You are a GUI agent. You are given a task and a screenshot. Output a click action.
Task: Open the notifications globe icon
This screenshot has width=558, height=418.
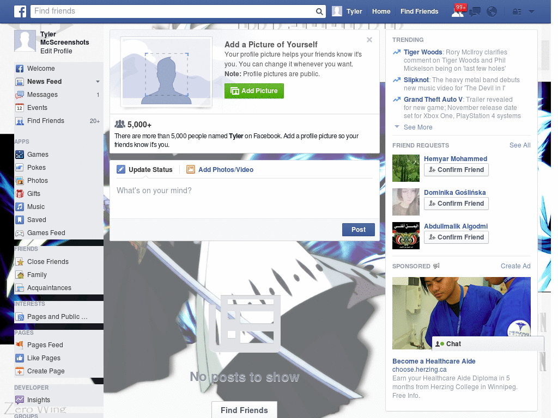(x=492, y=12)
